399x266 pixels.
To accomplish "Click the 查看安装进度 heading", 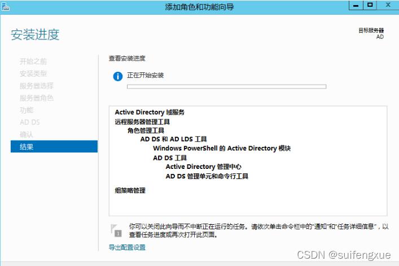I will click(127, 58).
